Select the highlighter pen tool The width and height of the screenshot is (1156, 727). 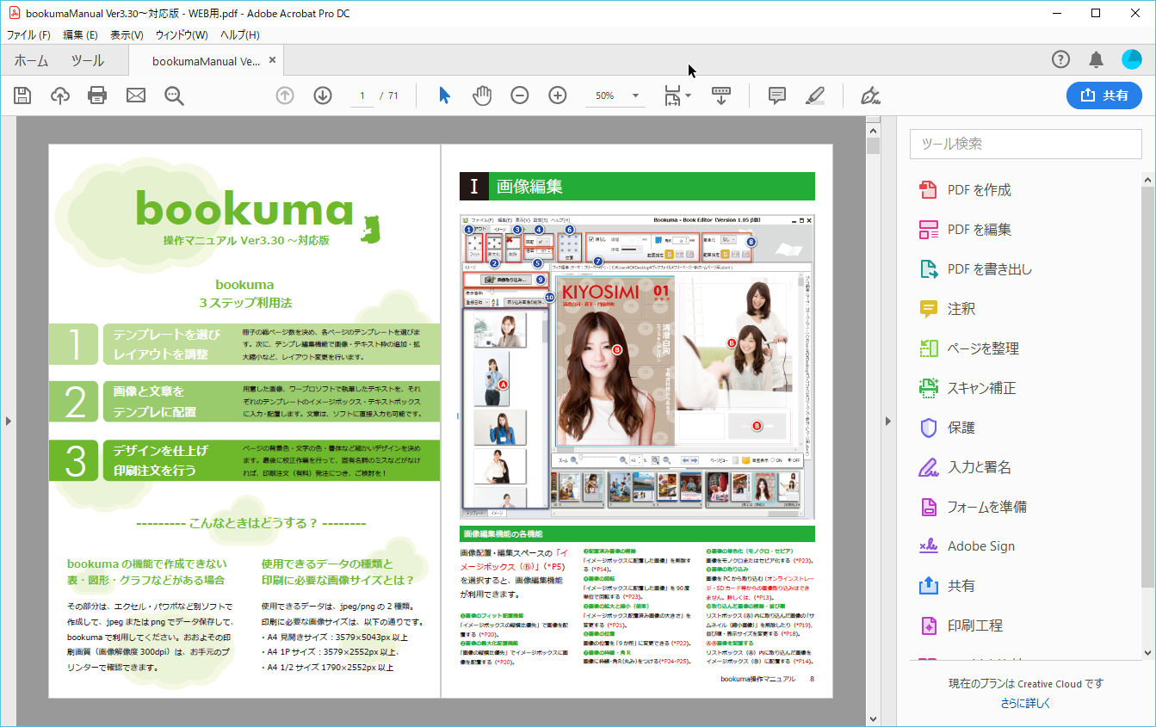click(814, 95)
